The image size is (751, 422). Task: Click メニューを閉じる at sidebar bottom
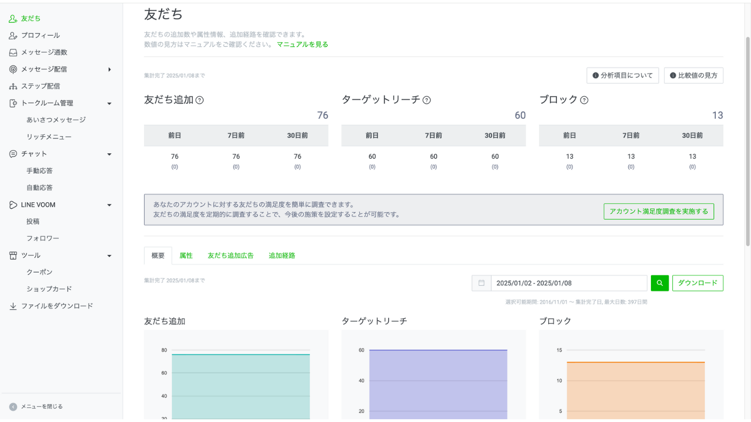click(x=42, y=407)
